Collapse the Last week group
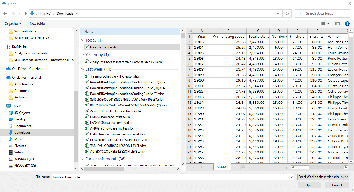Image resolution: width=354 pixels, height=192 pixels. point(83,69)
